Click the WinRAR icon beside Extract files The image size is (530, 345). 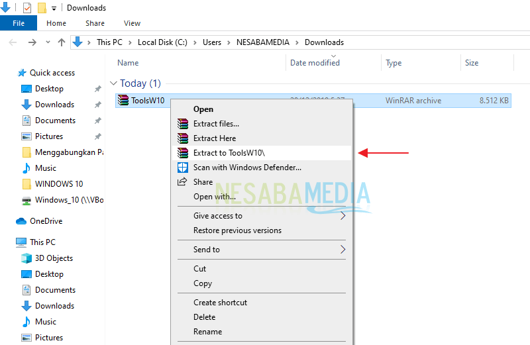coord(183,124)
